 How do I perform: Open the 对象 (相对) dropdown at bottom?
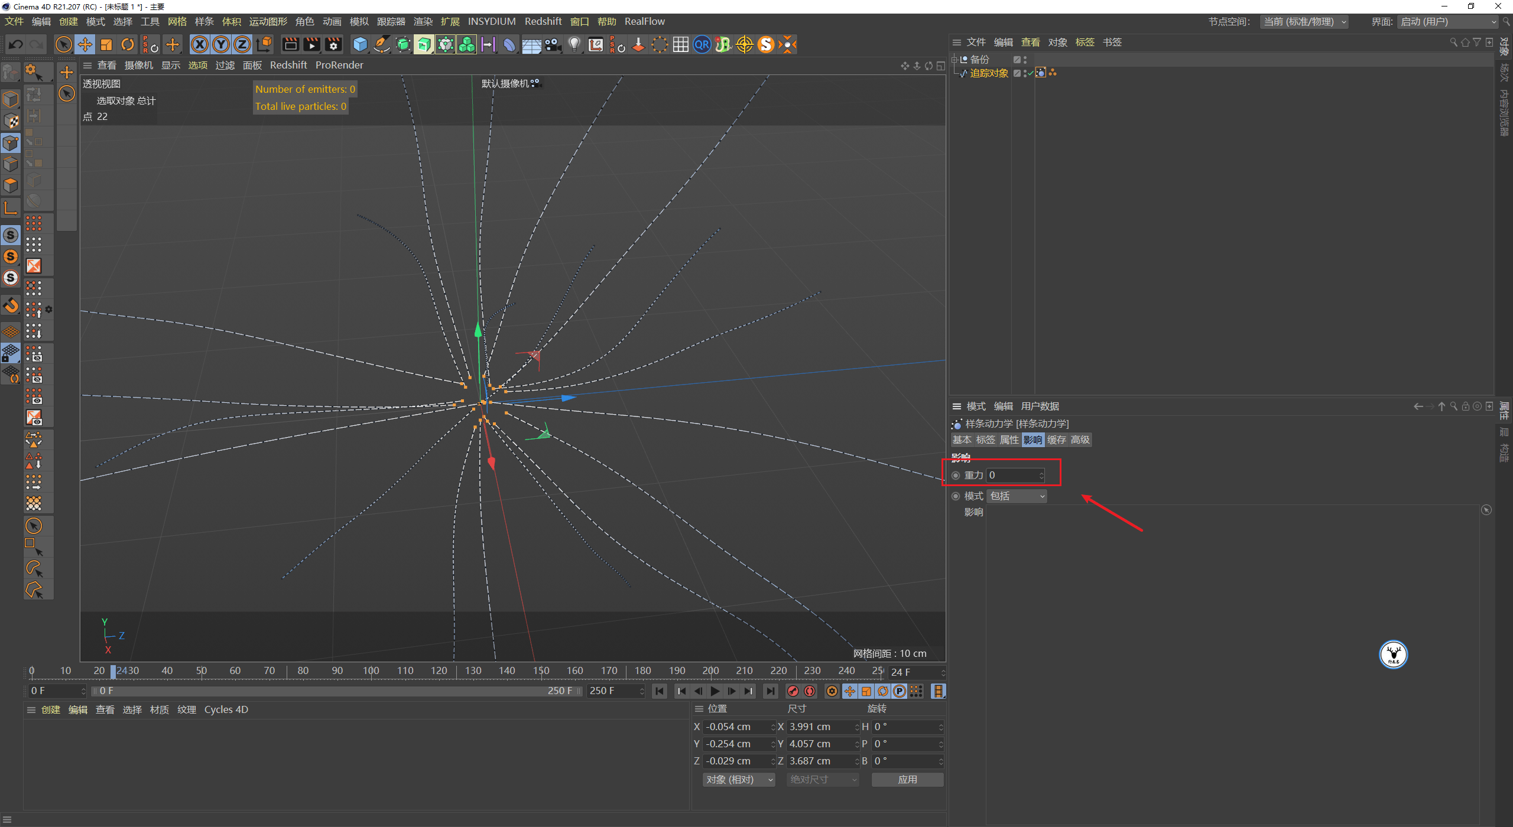click(x=738, y=779)
